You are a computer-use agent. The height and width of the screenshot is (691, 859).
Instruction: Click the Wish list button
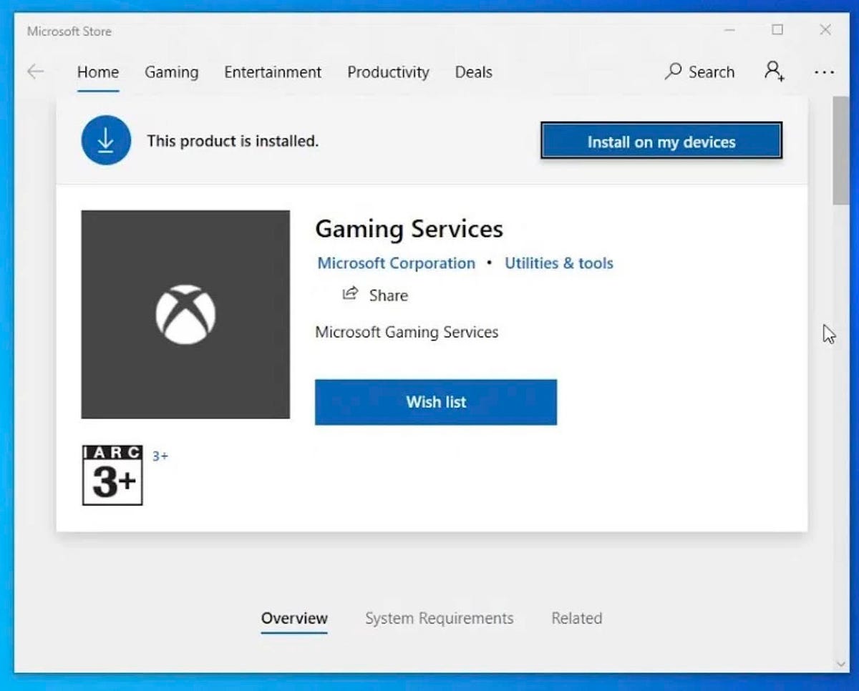pyautogui.click(x=435, y=402)
